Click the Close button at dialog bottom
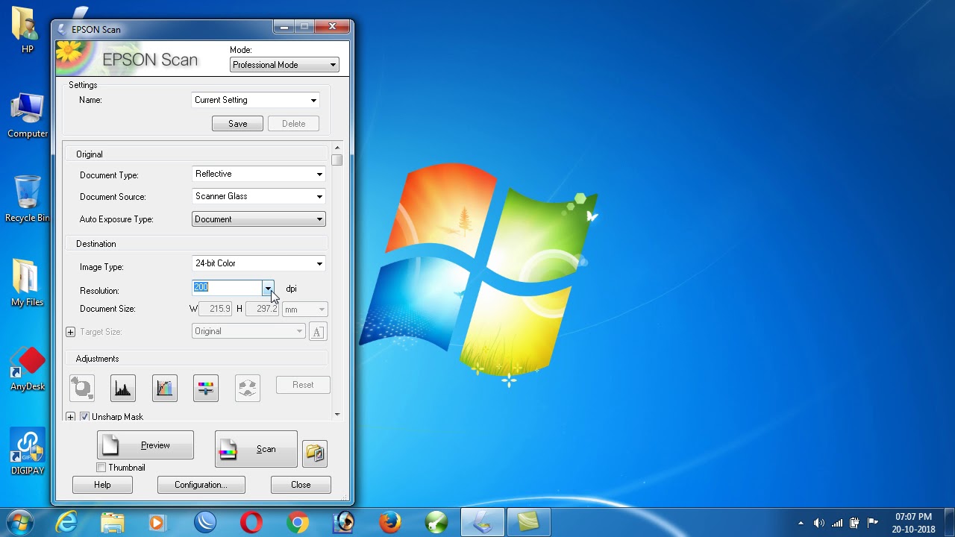The height and width of the screenshot is (537, 955). [301, 485]
